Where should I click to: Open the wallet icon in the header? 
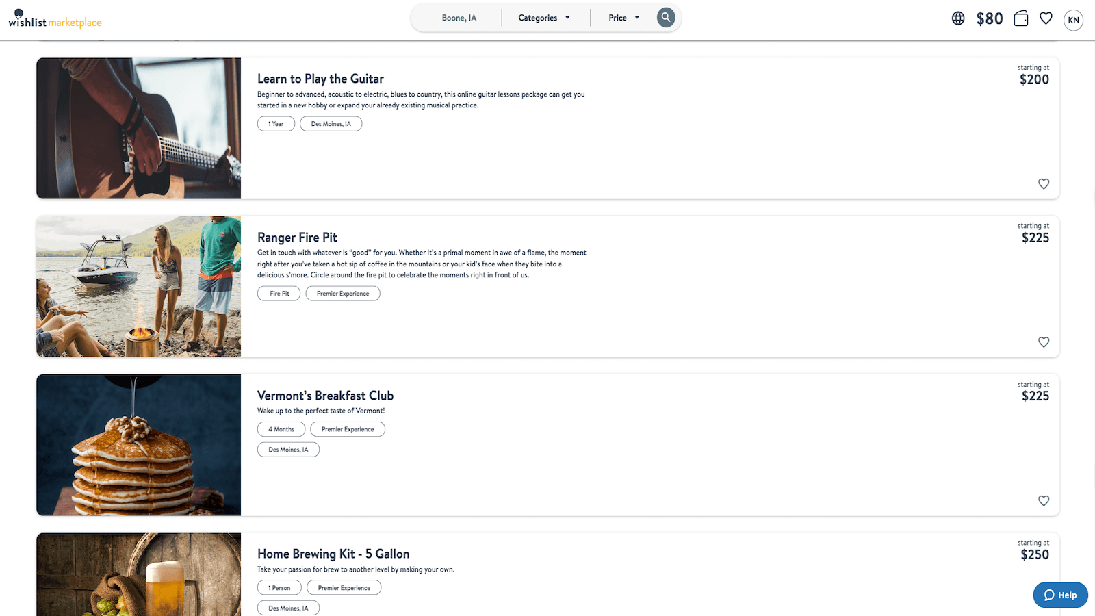1020,18
